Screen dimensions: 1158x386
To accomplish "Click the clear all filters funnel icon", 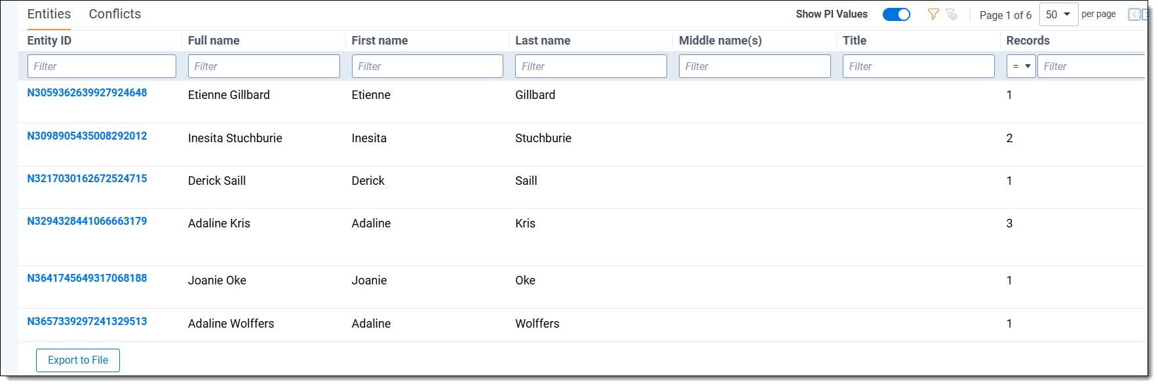I will coord(952,14).
